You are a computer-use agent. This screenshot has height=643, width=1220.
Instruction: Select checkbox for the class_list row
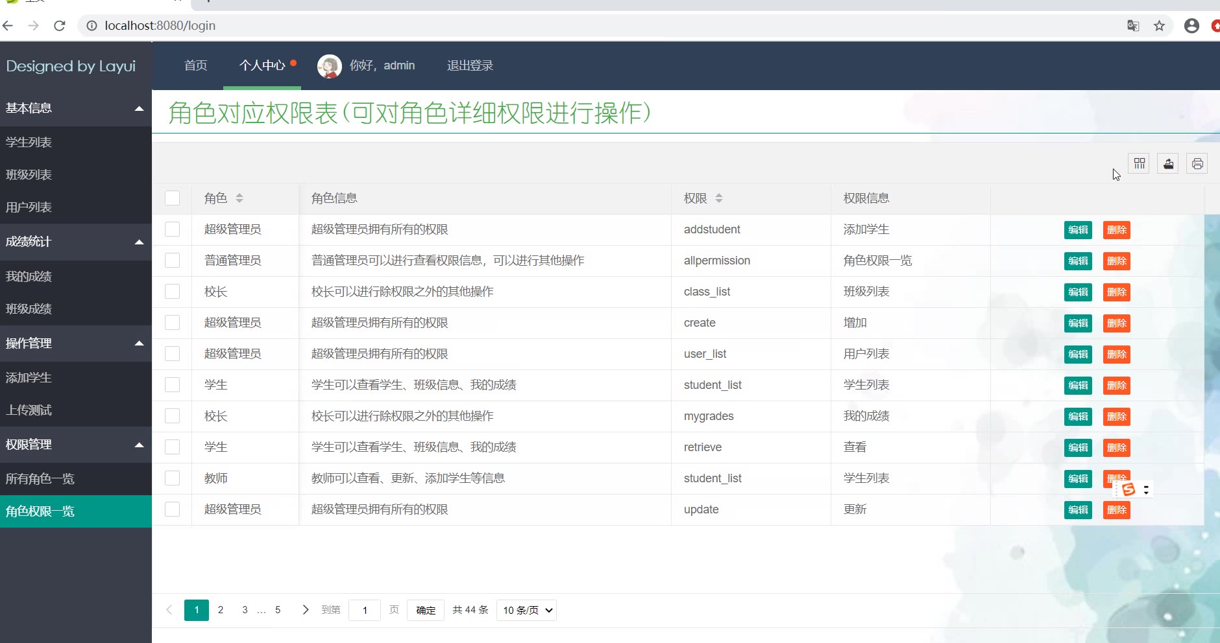coord(173,292)
